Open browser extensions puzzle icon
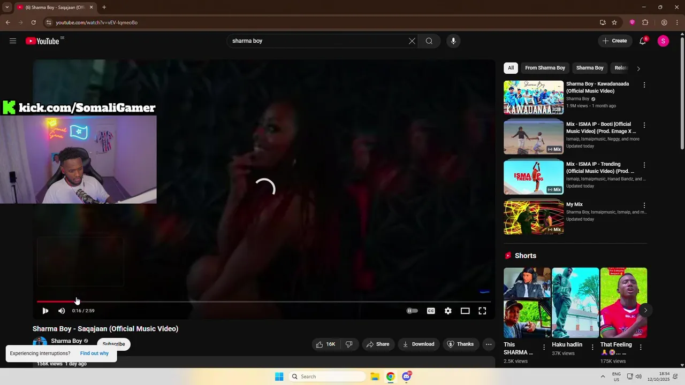The image size is (685, 385). coord(645,22)
